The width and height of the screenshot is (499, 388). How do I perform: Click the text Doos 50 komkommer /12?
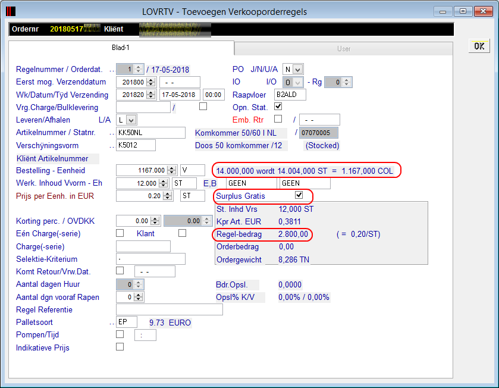238,145
